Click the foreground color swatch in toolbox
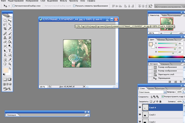185x123 pixels. 6,70
